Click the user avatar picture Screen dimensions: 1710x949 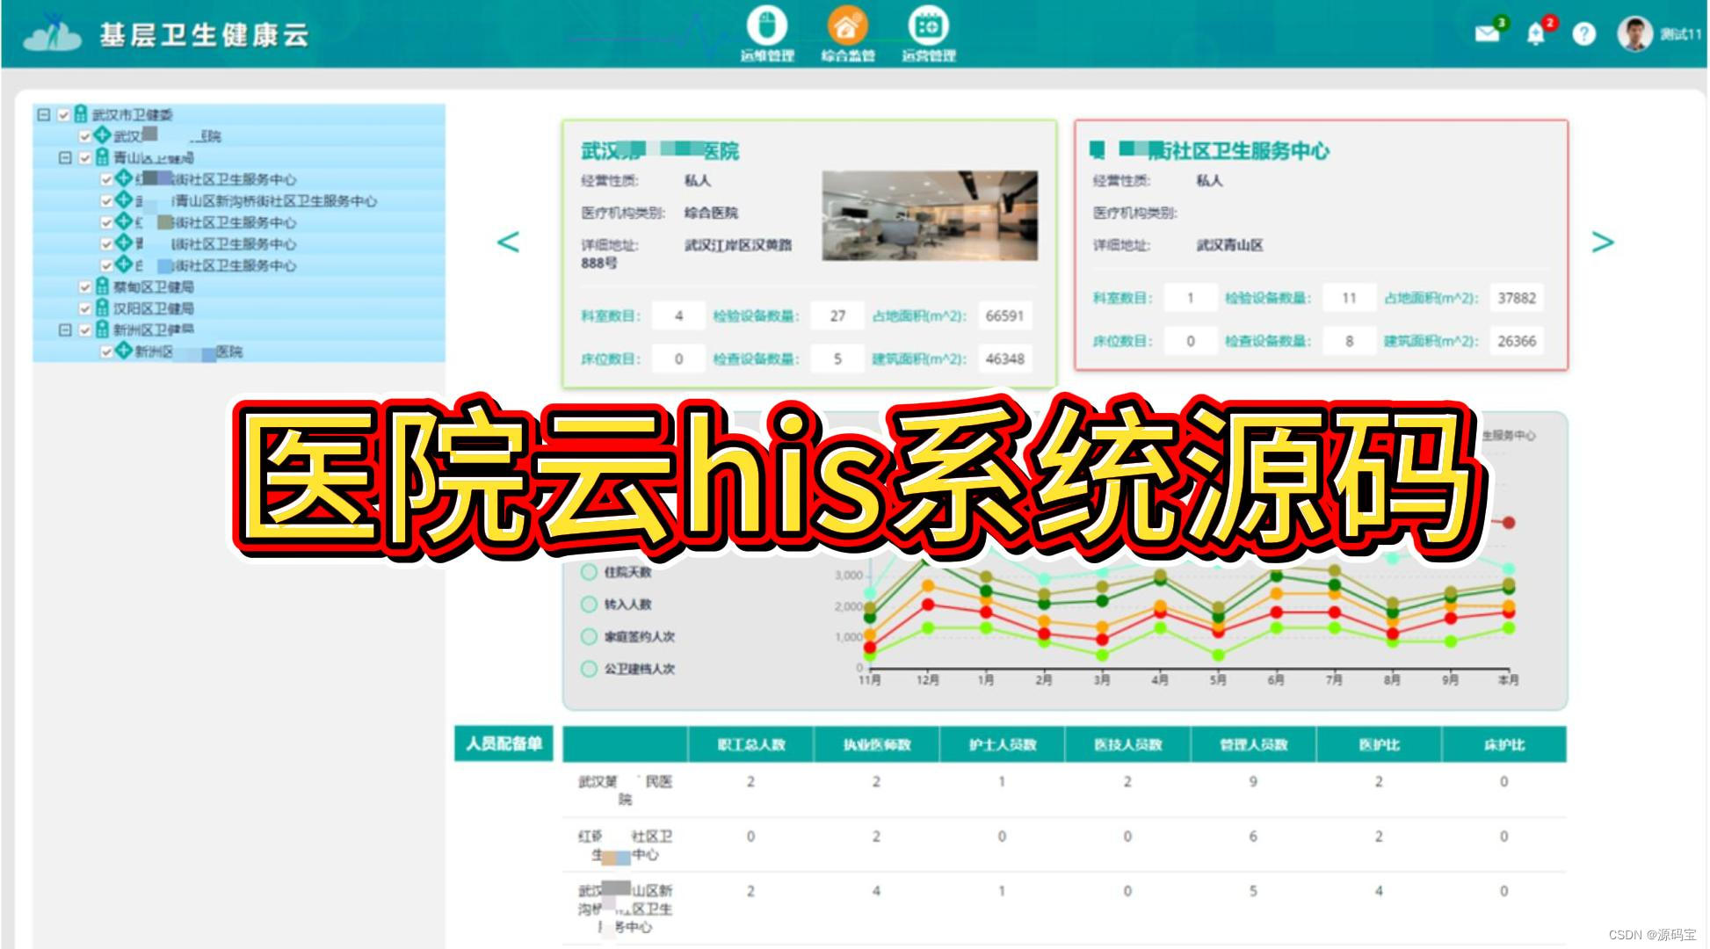point(1634,34)
